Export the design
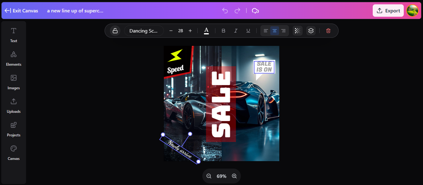The image size is (423, 185). tap(388, 11)
